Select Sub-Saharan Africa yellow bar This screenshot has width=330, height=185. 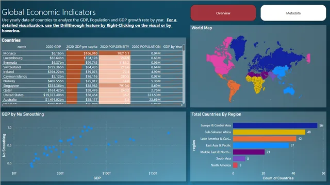tap(269, 132)
